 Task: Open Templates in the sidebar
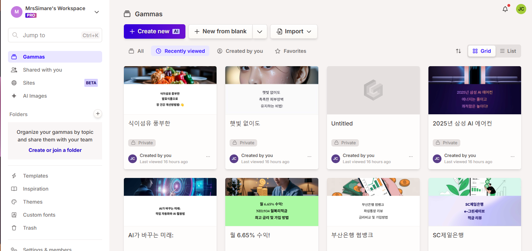55,176
